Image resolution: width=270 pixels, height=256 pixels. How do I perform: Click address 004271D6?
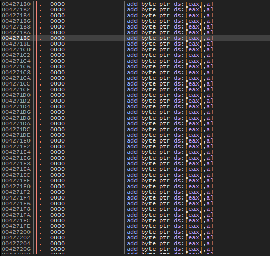(16, 112)
